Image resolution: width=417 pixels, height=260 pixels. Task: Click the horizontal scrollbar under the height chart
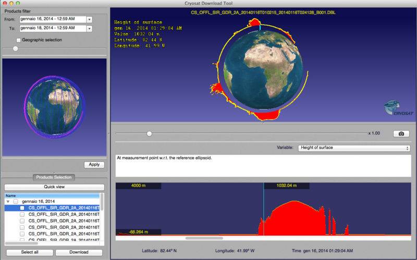coord(204,238)
